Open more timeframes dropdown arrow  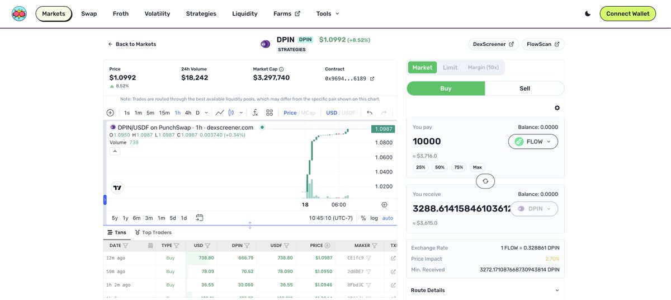click(x=207, y=112)
